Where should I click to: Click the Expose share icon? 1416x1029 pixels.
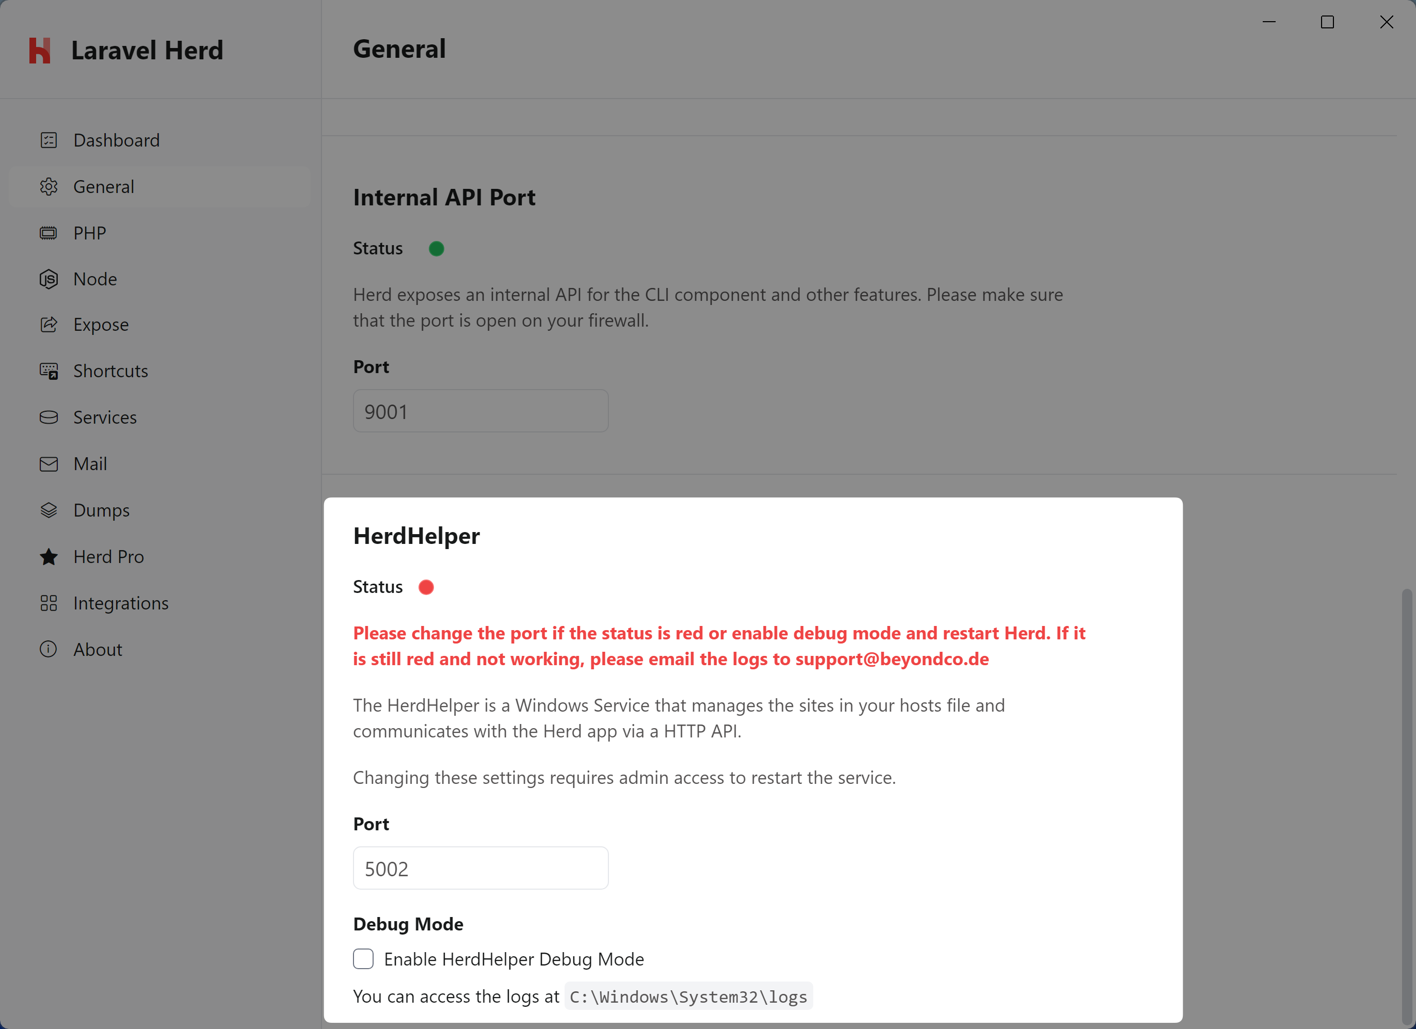(x=49, y=325)
